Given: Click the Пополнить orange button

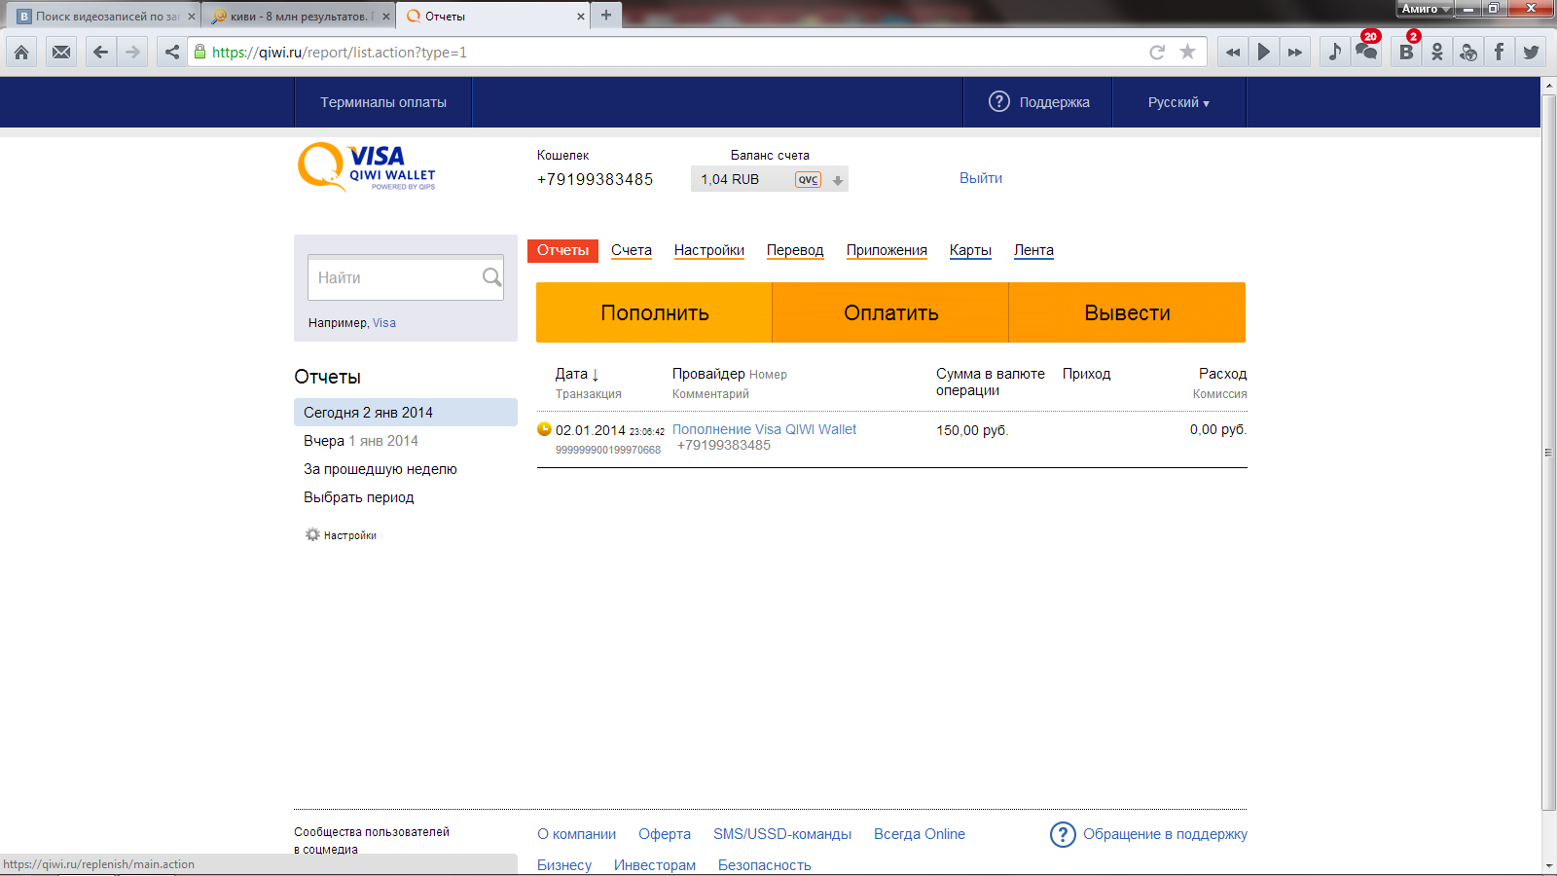Looking at the screenshot, I should [x=654, y=312].
